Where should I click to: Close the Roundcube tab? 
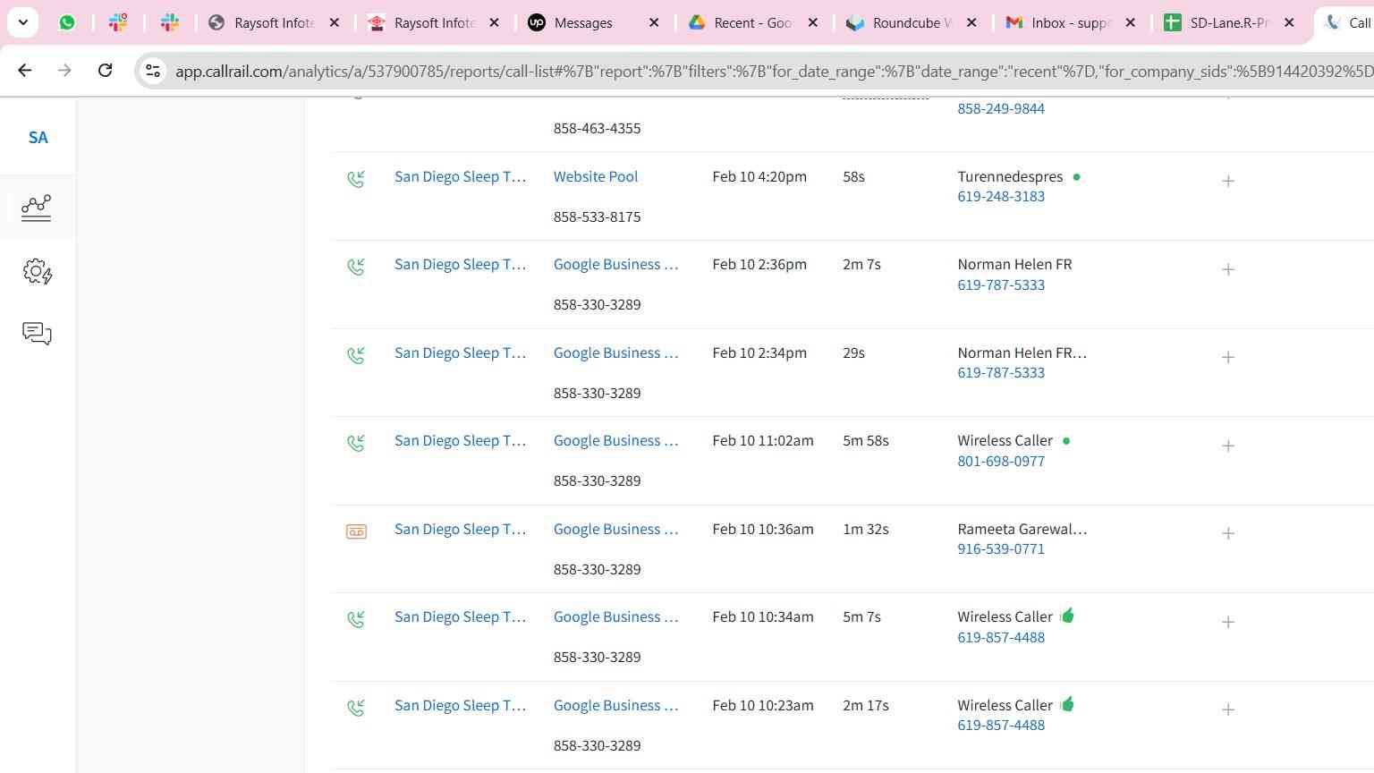click(972, 22)
